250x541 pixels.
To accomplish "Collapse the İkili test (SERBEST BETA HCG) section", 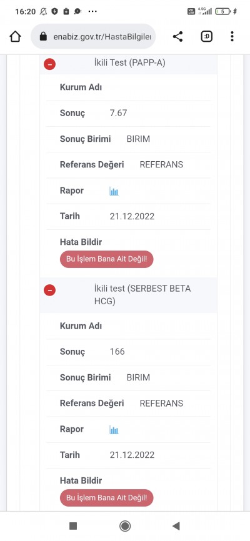I will [x=50, y=290].
